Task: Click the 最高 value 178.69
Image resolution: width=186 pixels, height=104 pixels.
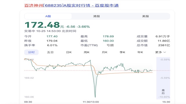Action: [108, 36]
